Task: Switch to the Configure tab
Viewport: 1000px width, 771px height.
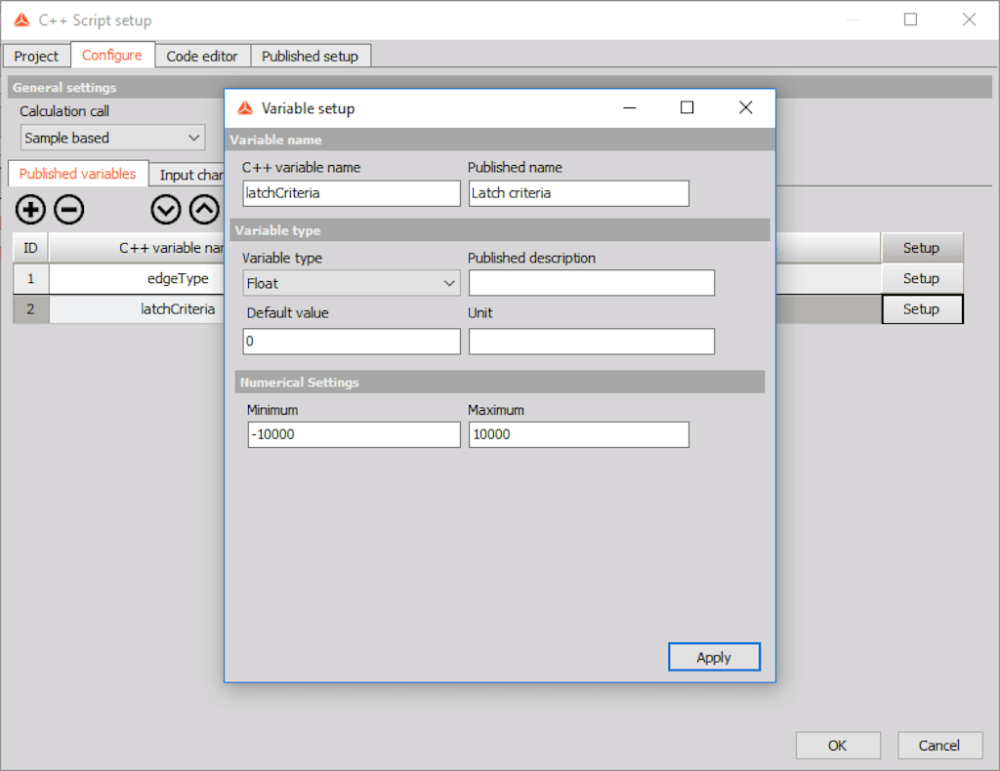Action: [x=112, y=55]
